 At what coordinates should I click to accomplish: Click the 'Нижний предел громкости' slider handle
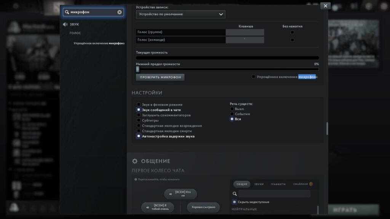click(137, 69)
